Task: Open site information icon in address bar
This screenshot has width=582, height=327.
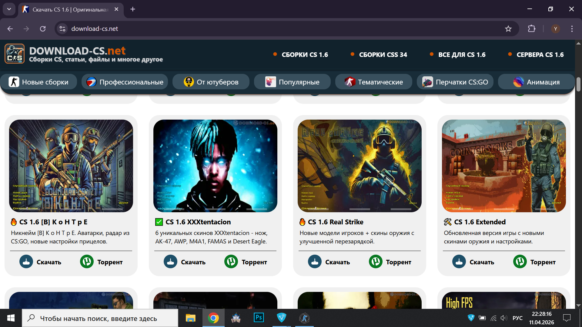Action: (62, 29)
